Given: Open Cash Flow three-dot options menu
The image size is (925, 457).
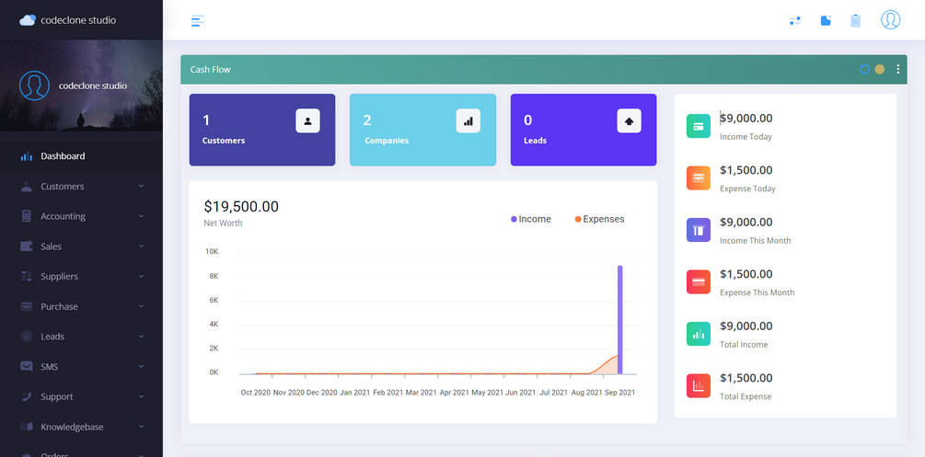Looking at the screenshot, I should 898,69.
